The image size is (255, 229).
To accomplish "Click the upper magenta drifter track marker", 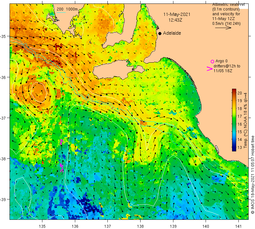I will 61,142.
